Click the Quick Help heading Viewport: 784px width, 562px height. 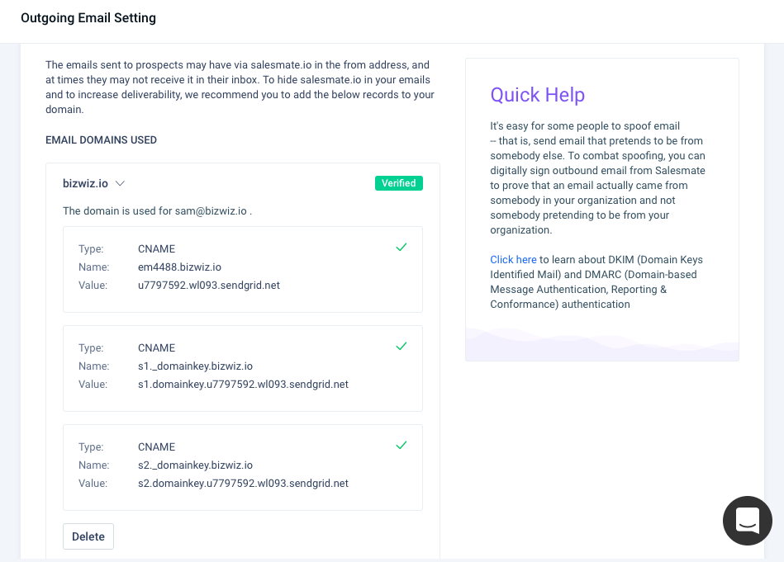pos(538,95)
